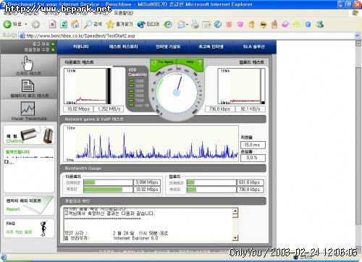Click the green square next to 로그 아웃
This screenshot has width=362, height=262.
[x=53, y=44]
